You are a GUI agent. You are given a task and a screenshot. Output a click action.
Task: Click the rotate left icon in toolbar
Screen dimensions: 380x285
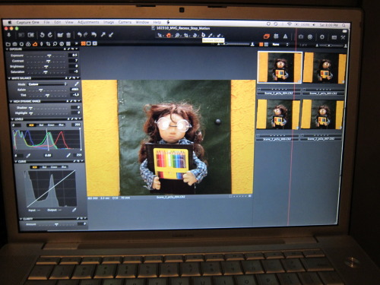(x=43, y=35)
